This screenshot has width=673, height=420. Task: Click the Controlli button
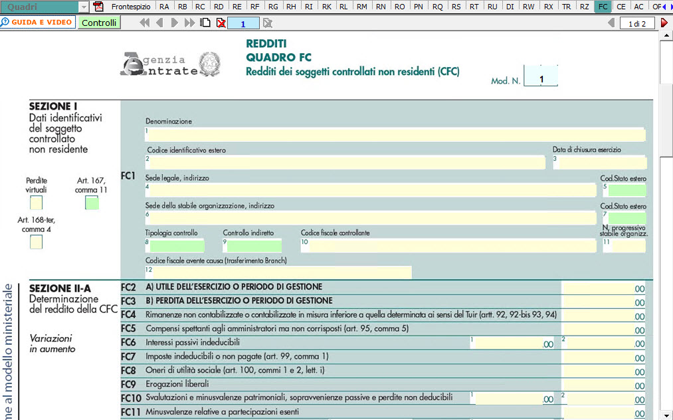[99, 23]
